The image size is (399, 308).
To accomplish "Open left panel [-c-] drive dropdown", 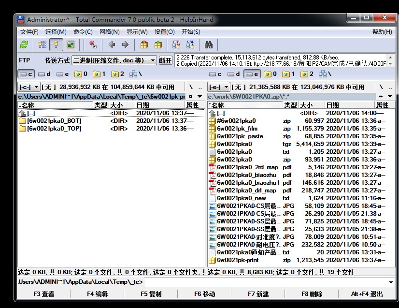I will point(29,87).
